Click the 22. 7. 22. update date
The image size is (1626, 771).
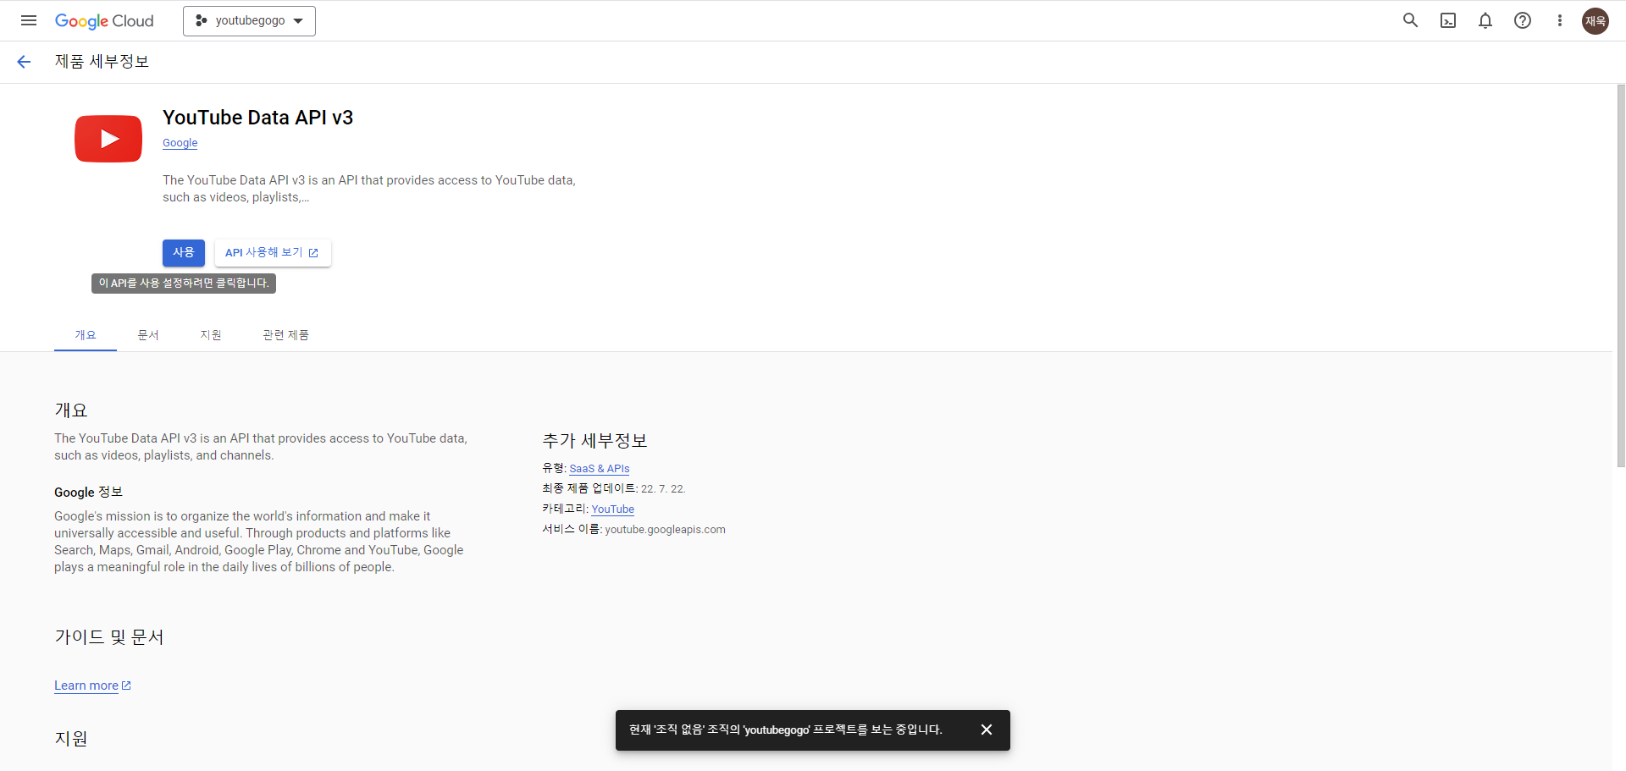pyautogui.click(x=663, y=488)
